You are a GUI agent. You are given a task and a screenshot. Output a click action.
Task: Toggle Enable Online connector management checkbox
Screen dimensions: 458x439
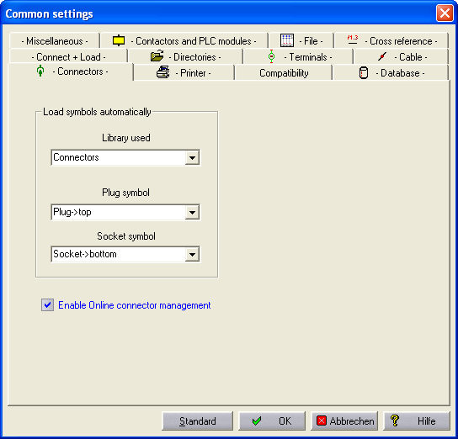pyautogui.click(x=47, y=305)
